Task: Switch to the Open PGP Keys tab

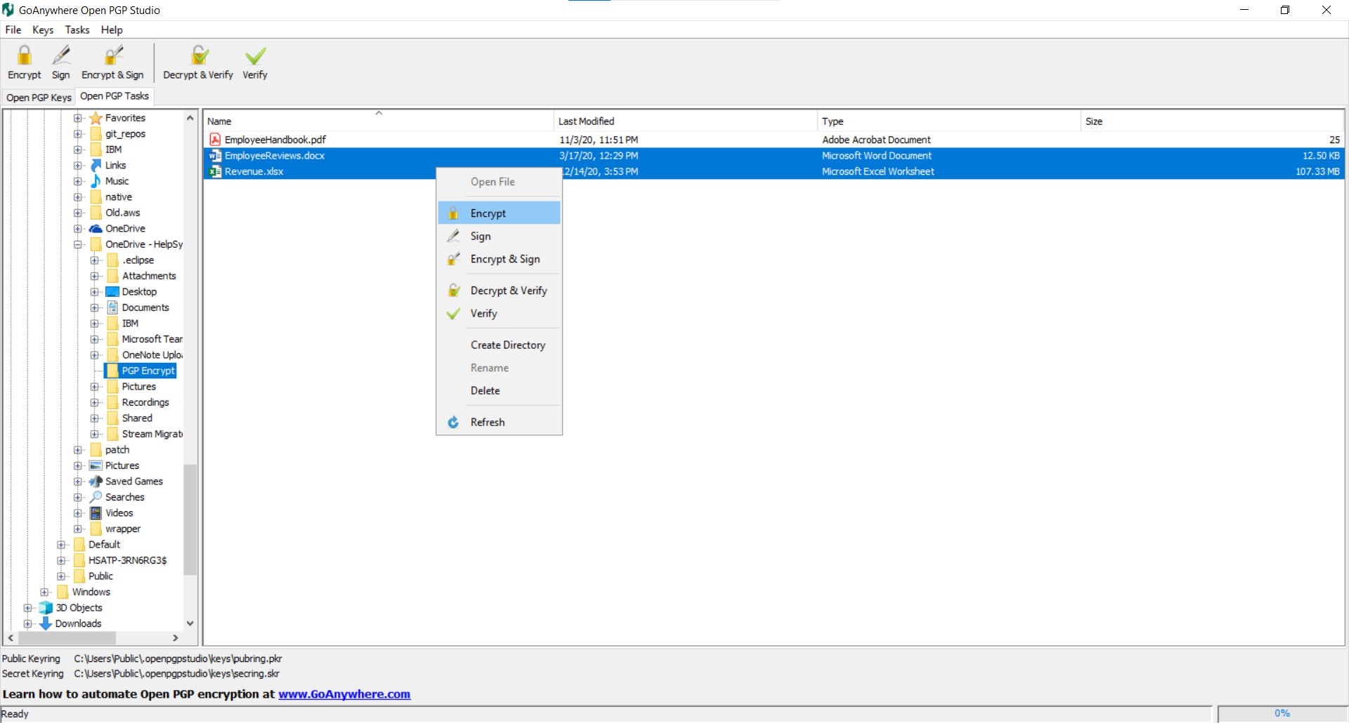Action: 39,97
